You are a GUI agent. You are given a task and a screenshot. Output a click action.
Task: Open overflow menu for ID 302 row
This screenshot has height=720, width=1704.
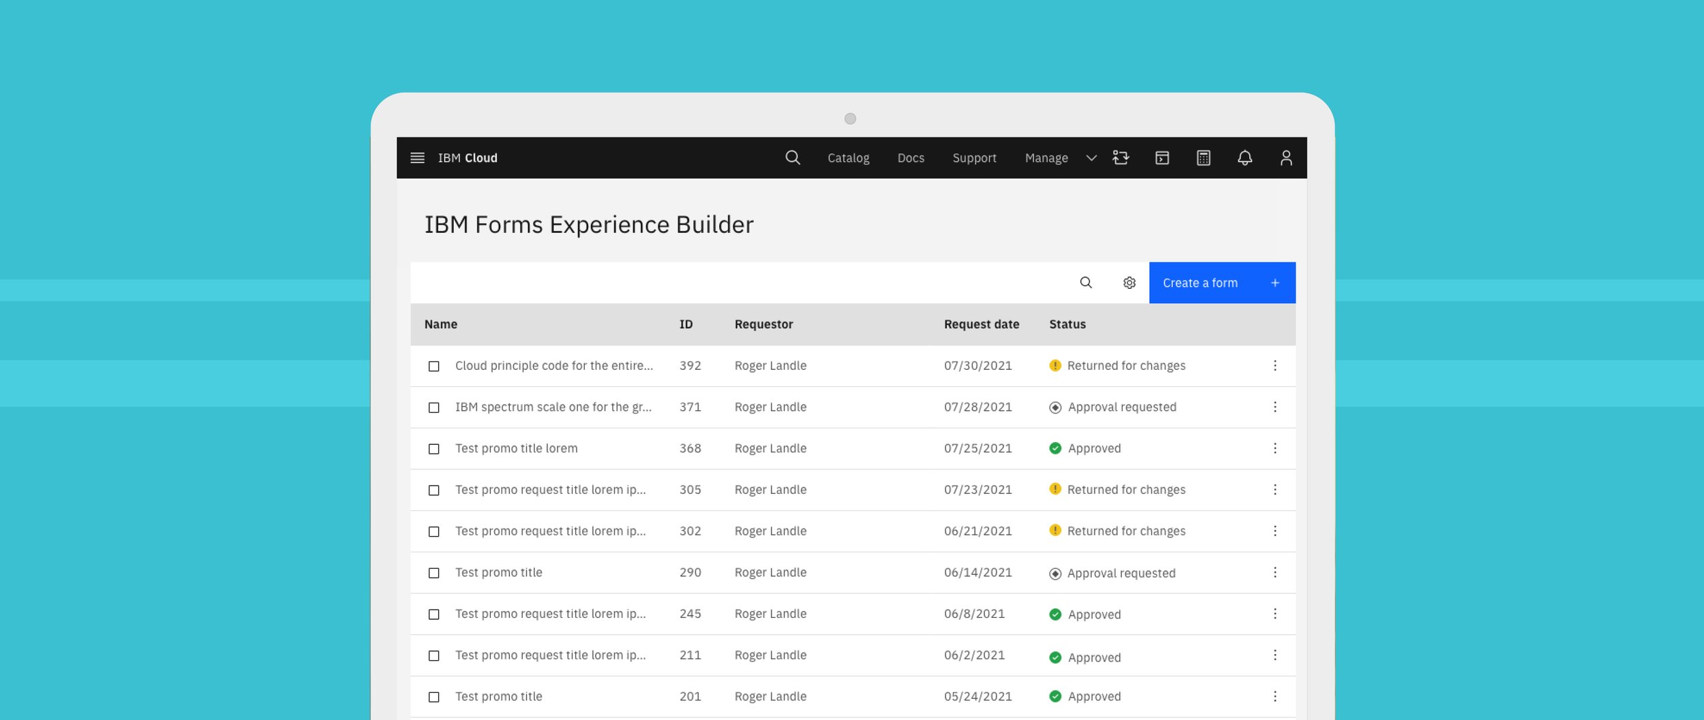tap(1275, 531)
